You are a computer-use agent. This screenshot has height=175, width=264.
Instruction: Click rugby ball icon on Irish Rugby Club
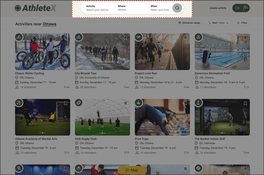pos(79,103)
